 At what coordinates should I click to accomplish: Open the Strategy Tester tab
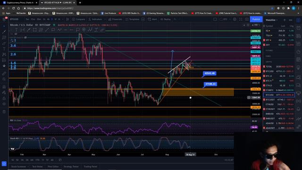(71, 167)
